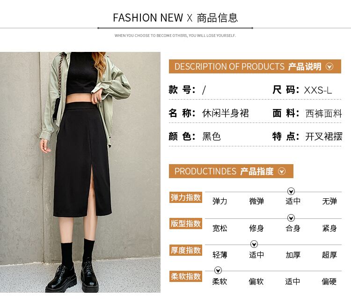Select the 柔软指数 orange label
Viewport: 351px width, 303px height.
186,276
